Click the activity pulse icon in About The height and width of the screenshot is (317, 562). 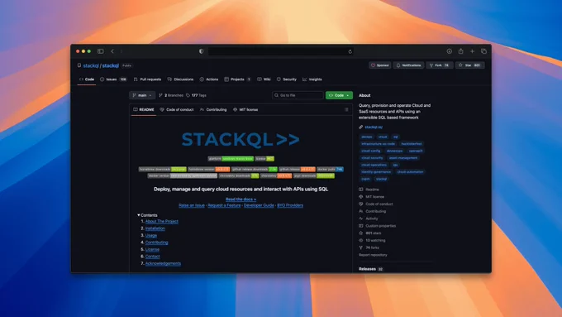[361, 219]
